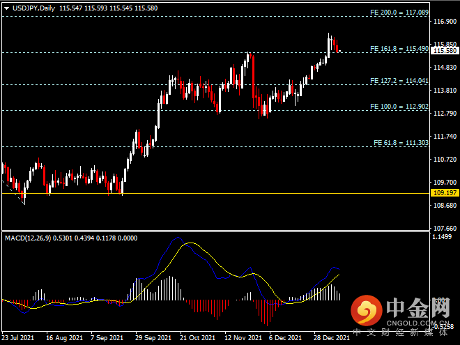Select the USDJPY,Daily chart title
Screen dimensions: 460x345
coord(33,8)
